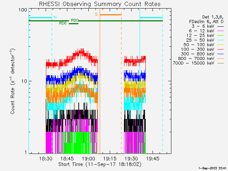Select the '25 - 50 keV' legend label
This screenshot has width=228, height=171.
pyautogui.click(x=200, y=40)
